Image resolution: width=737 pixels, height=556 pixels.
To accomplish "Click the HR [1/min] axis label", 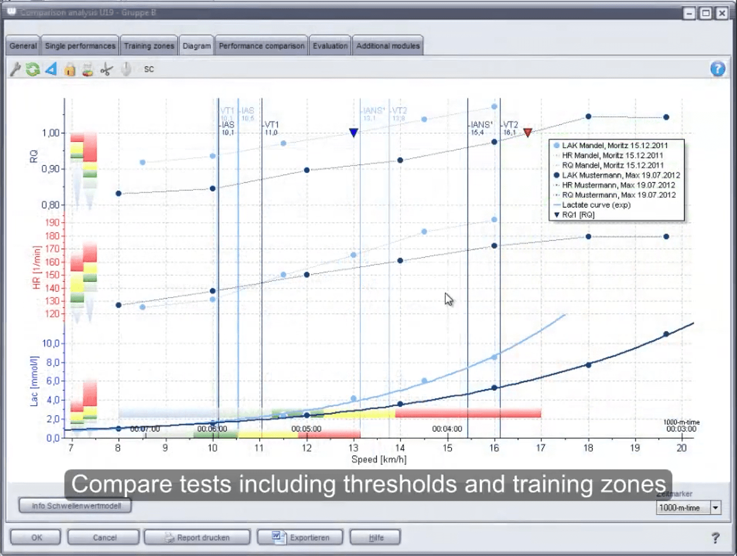I will (36, 267).
